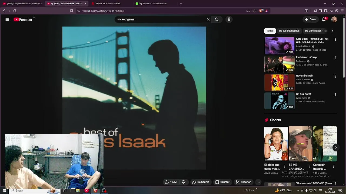The image size is (346, 194).
Task: Open the KateBushMusic channel name
Action: pyautogui.click(x=304, y=46)
